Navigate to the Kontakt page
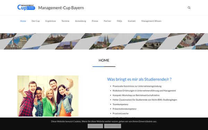This screenshot has width=208, height=130. [x=132, y=21]
